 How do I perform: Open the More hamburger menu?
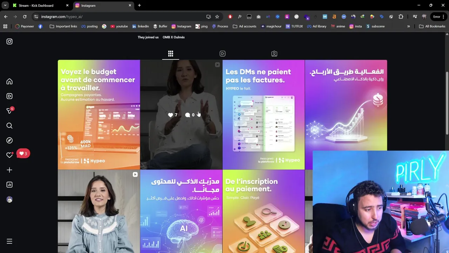click(9, 241)
